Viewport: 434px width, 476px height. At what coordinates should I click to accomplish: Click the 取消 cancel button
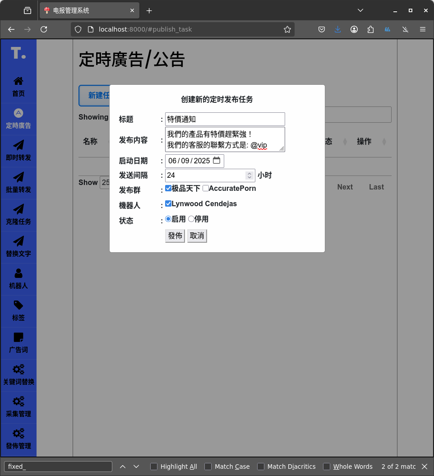click(197, 236)
